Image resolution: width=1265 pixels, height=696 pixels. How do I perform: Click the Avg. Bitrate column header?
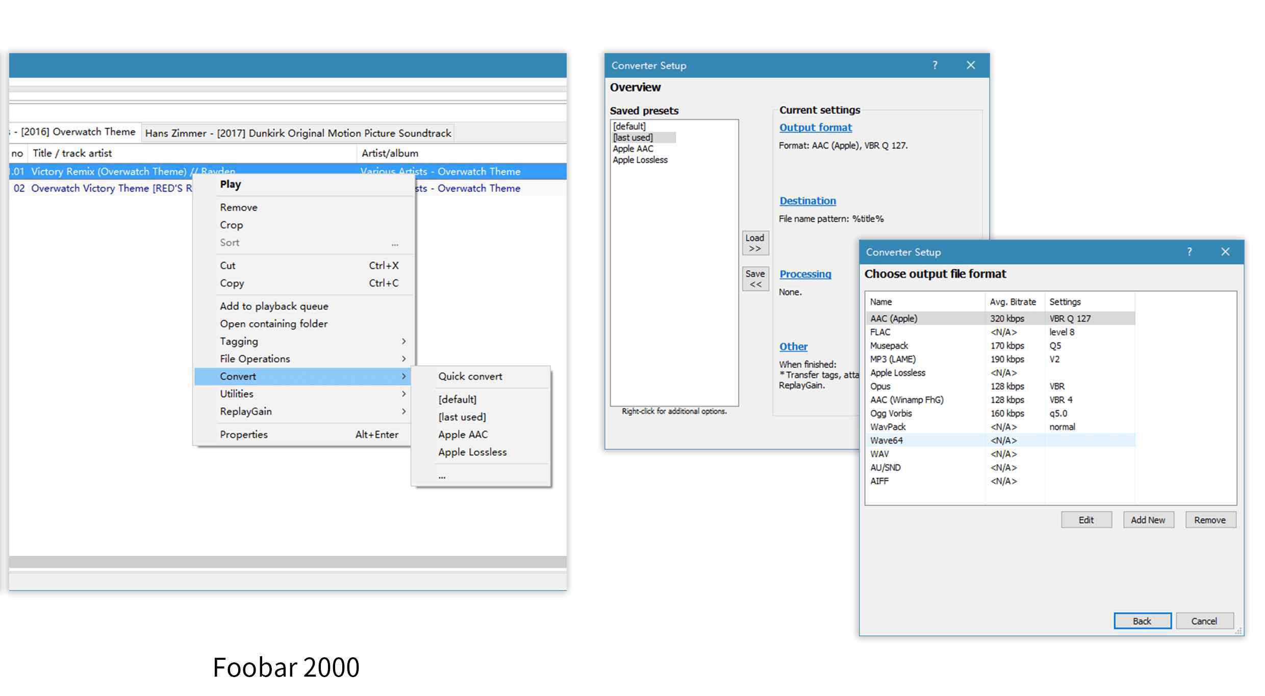pos(1015,302)
